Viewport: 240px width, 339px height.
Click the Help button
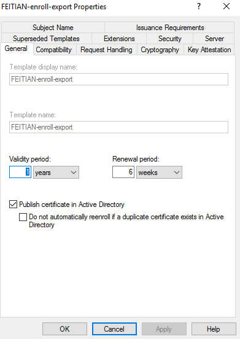[214, 329]
